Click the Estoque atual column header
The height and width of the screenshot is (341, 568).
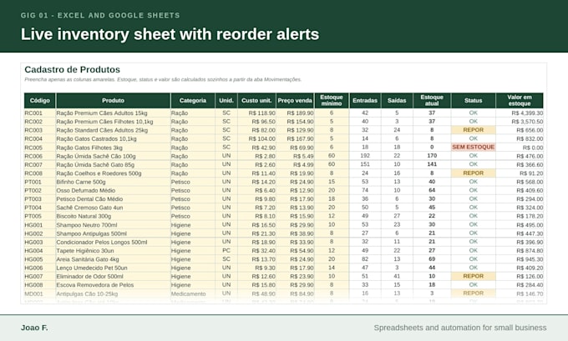coord(432,101)
